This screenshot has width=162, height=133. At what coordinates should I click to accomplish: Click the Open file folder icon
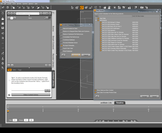coord(3,19)
